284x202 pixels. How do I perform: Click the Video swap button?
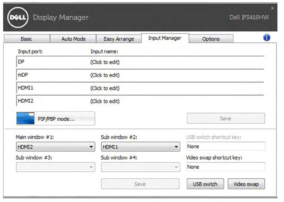(246, 184)
